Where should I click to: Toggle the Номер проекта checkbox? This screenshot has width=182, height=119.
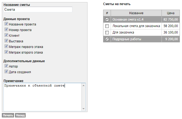(x=6, y=30)
